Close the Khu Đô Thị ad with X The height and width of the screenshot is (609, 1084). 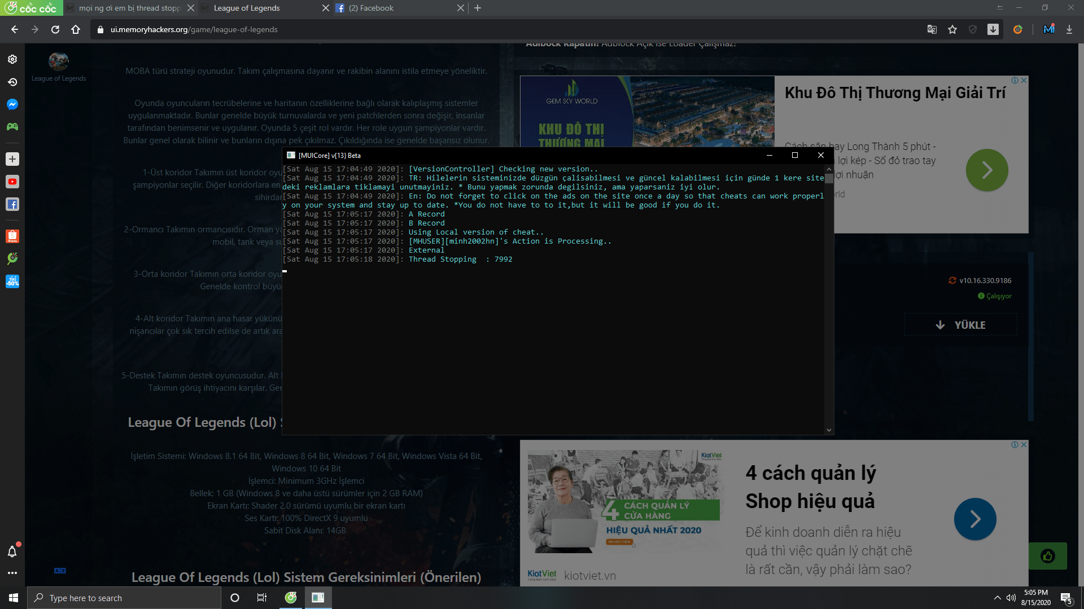(x=1024, y=81)
